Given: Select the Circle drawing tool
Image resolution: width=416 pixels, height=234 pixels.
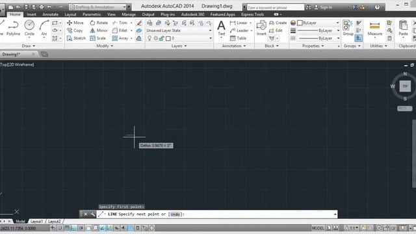Looking at the screenshot, I should [29, 28].
